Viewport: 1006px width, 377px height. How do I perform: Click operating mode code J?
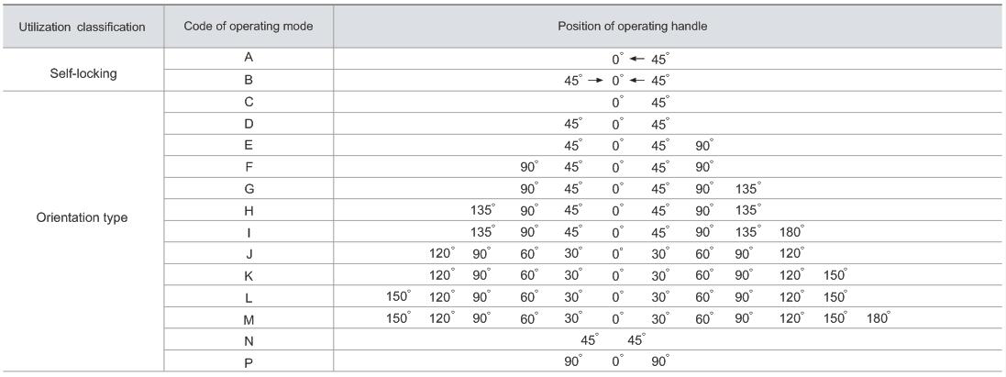249,253
